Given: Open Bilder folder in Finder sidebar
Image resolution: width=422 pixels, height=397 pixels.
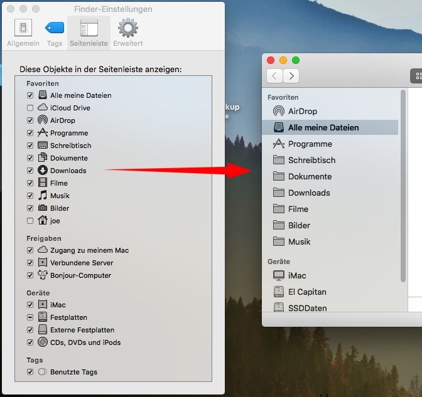Looking at the screenshot, I should point(330,225).
